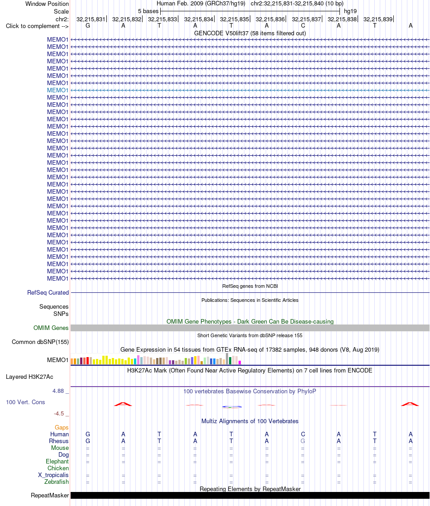This screenshot has height=506, width=430.
Task: Click the 'Elephant' alignment row label
Action: coord(57,462)
